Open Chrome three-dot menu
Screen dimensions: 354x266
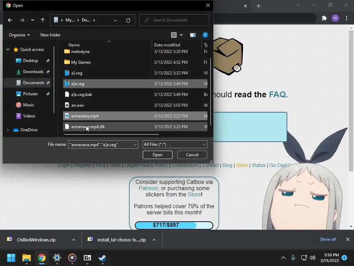coord(346,18)
